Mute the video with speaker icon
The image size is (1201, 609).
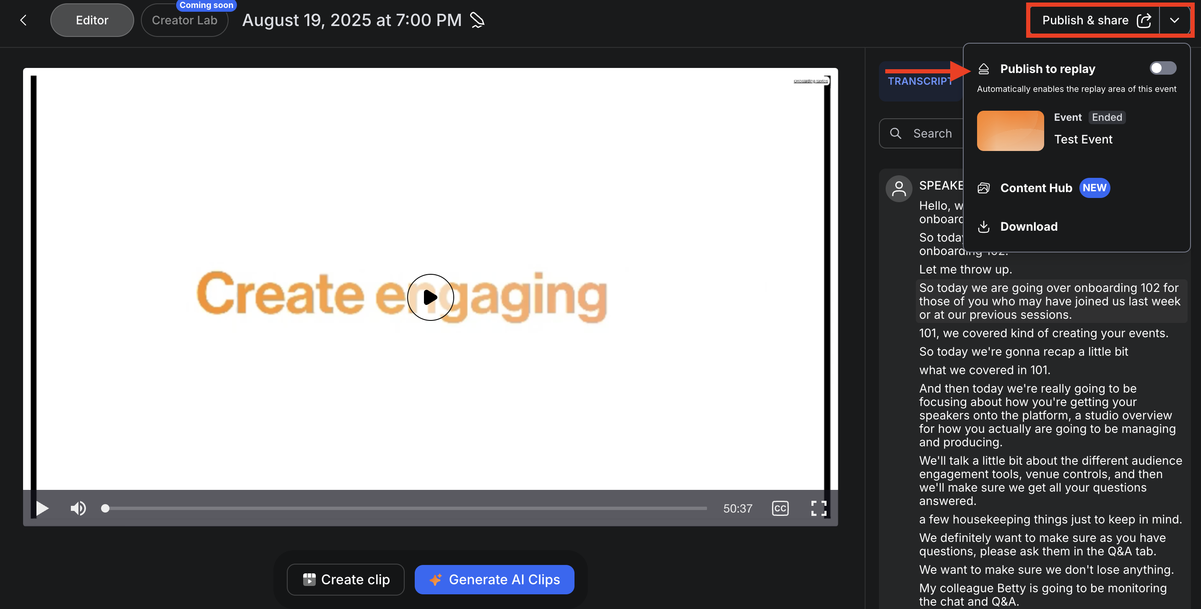coord(78,508)
